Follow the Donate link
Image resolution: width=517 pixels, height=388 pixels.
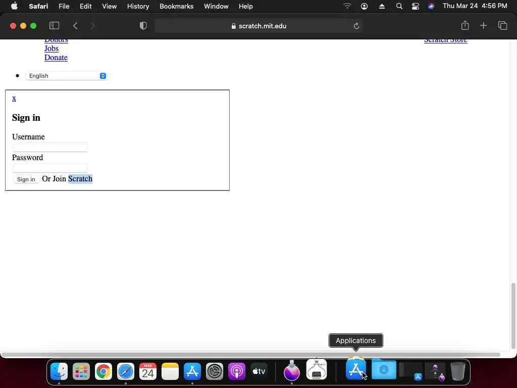click(56, 58)
